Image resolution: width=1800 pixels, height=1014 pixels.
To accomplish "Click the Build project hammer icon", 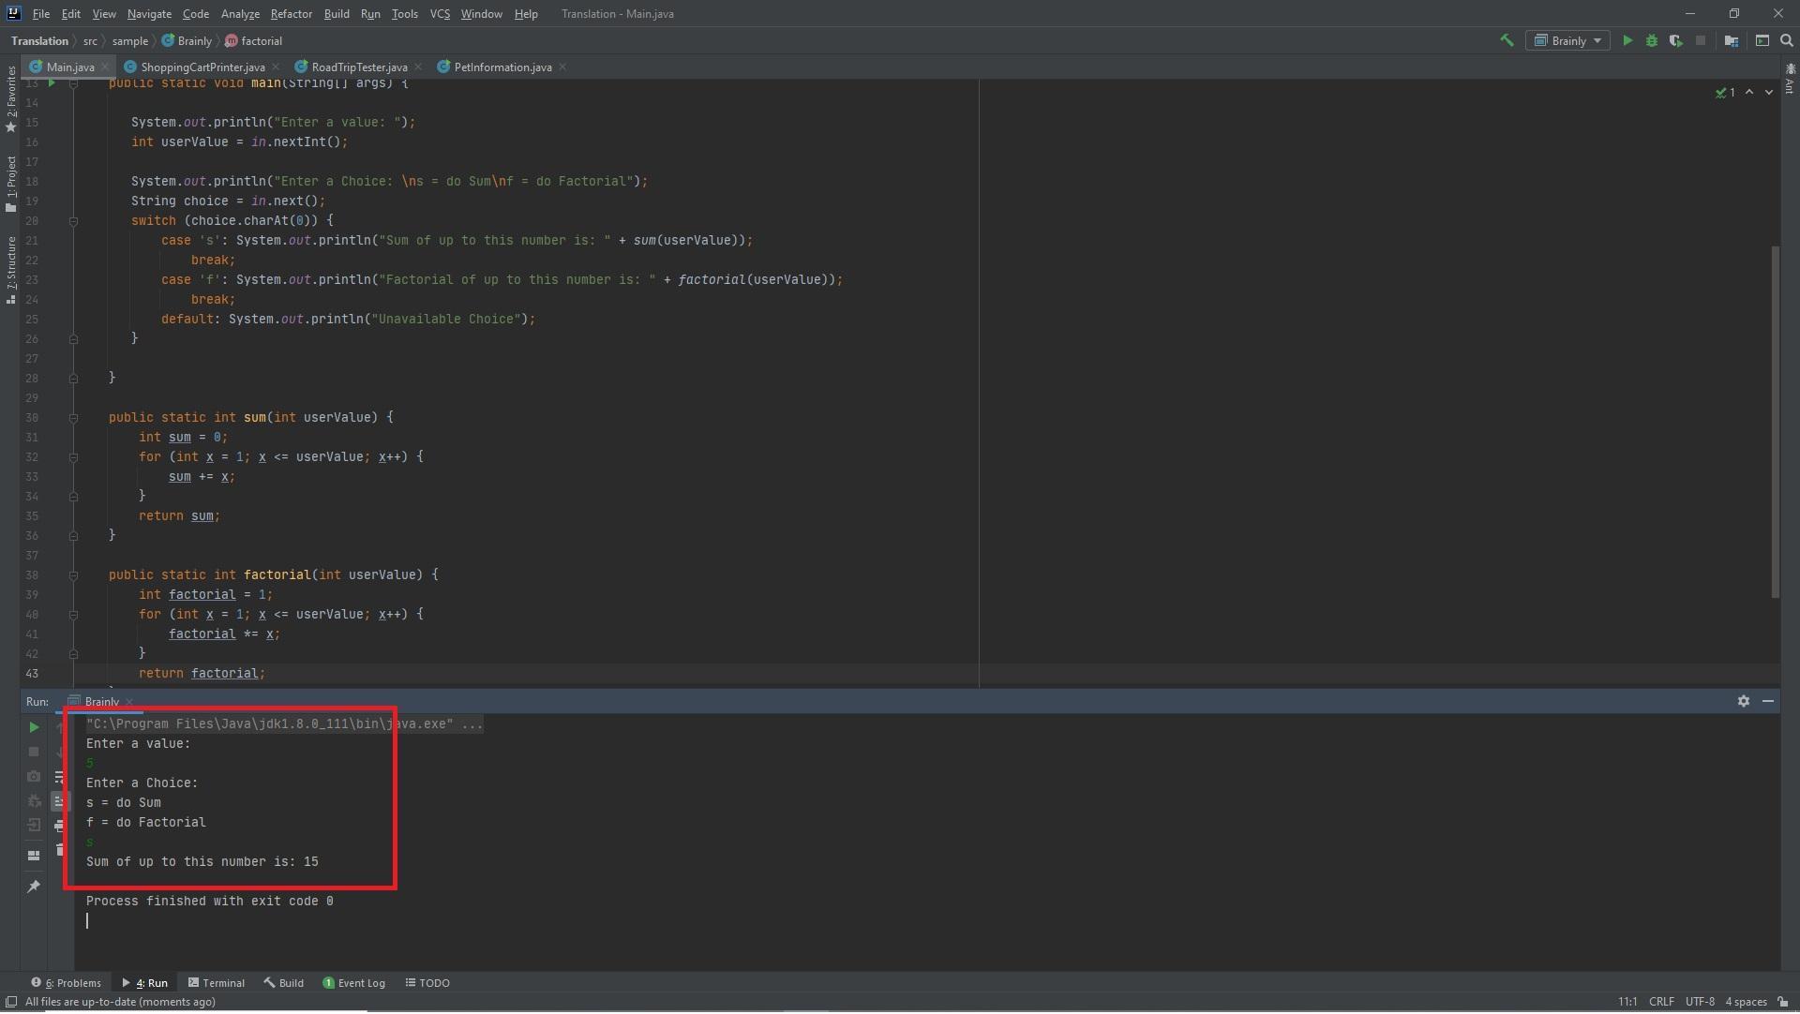I will tap(1507, 41).
